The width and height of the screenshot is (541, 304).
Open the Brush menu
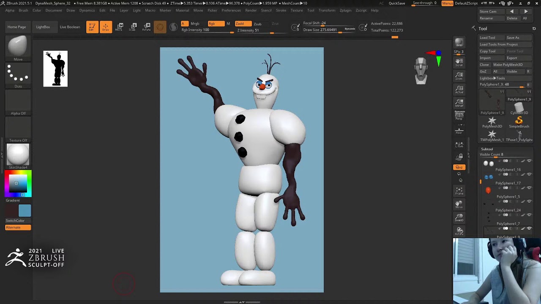(23, 11)
